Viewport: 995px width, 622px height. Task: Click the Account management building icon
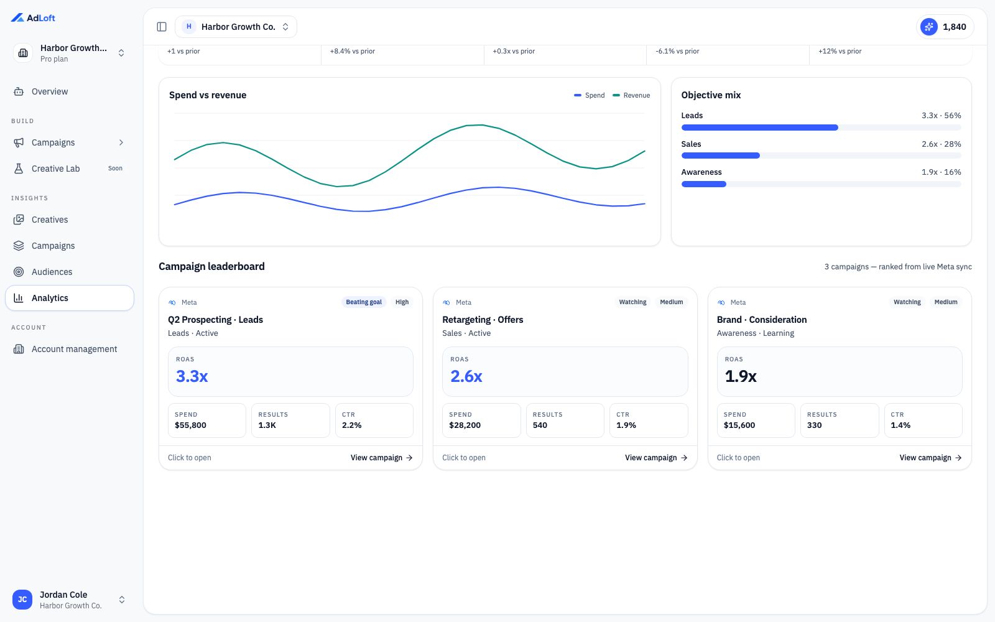tap(19, 349)
